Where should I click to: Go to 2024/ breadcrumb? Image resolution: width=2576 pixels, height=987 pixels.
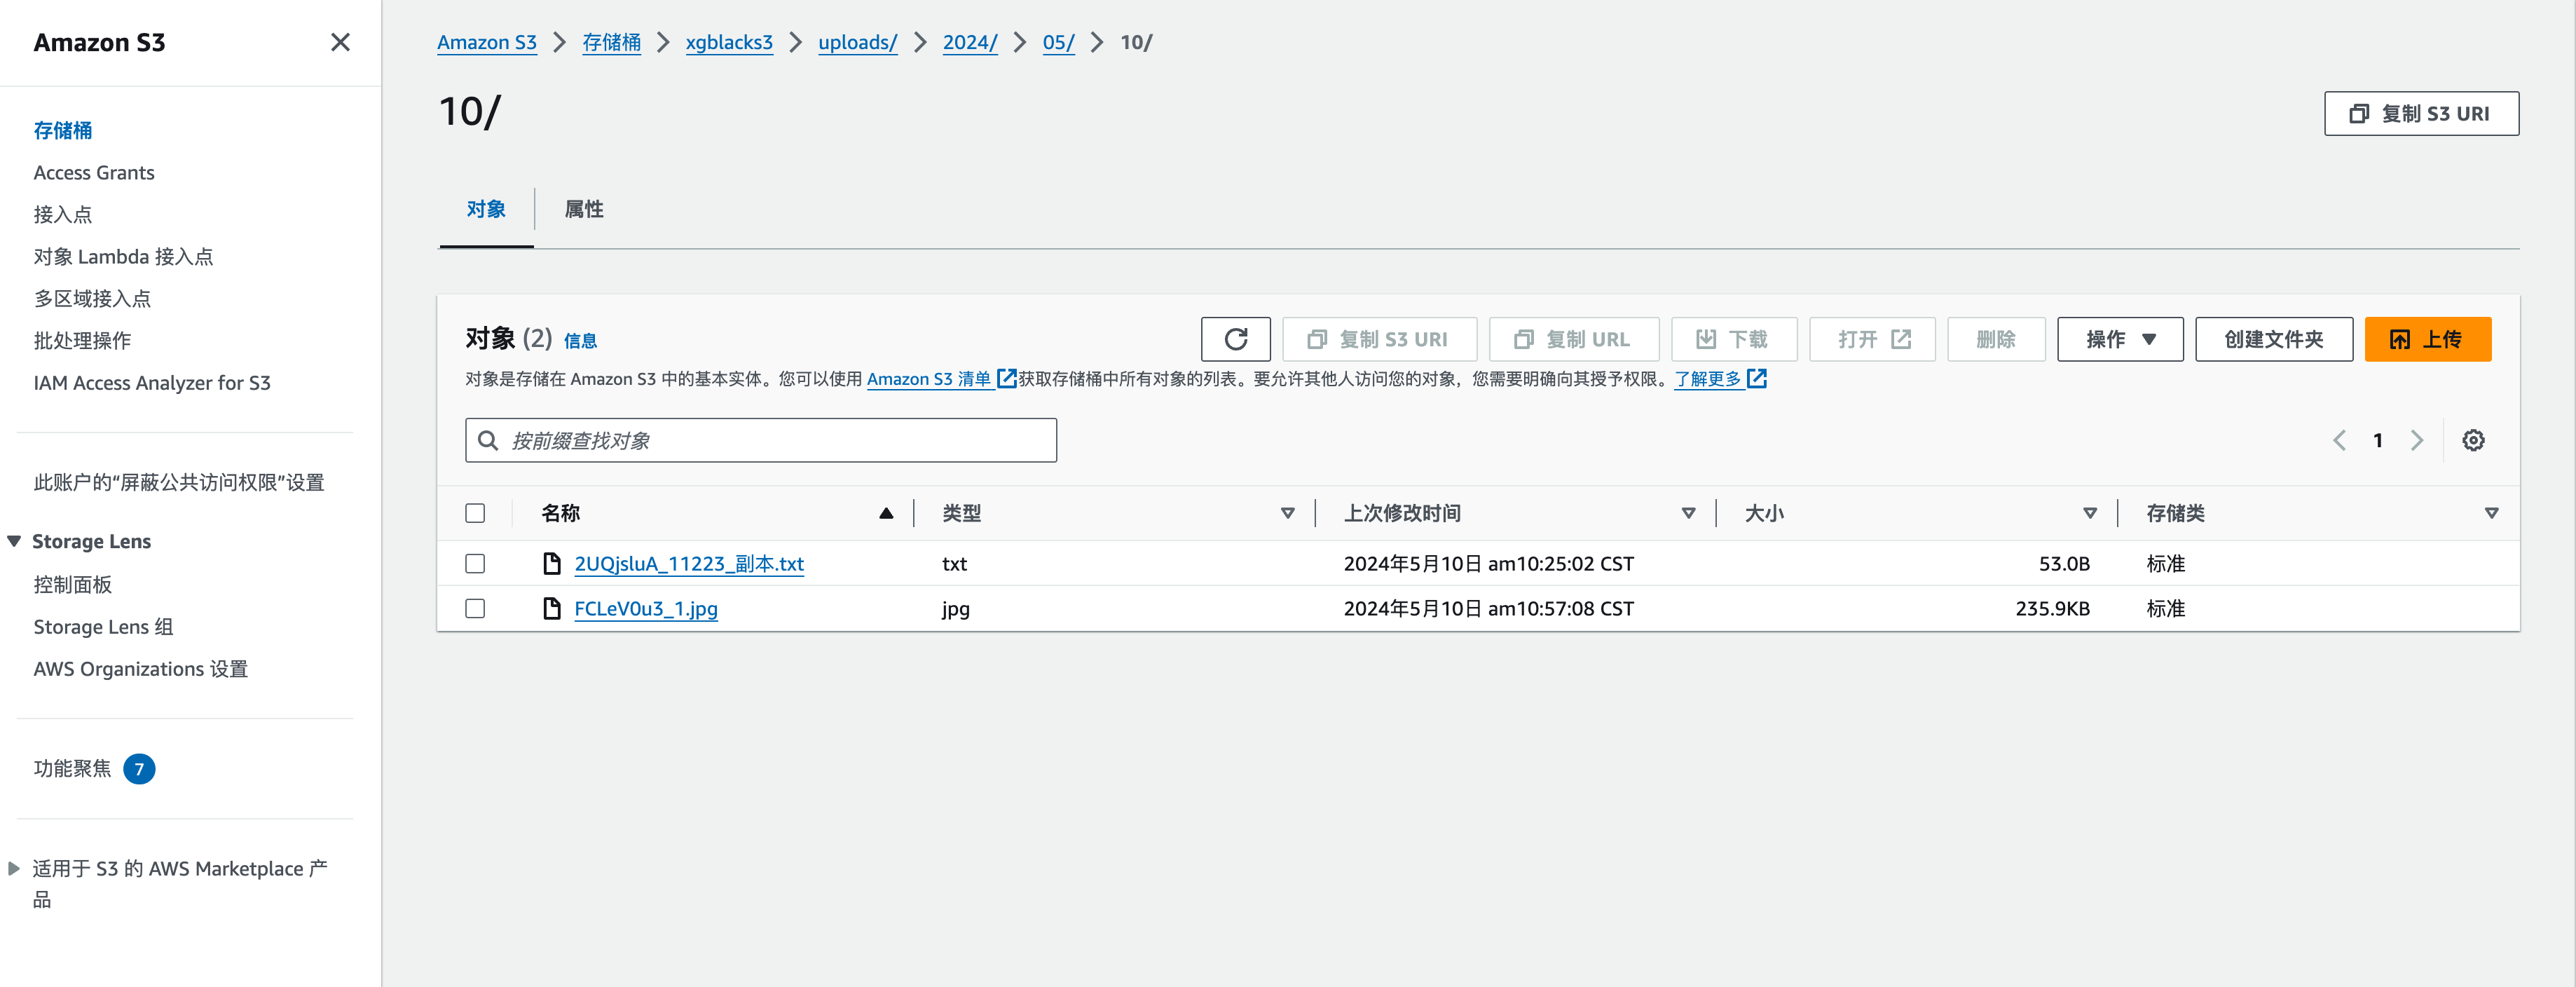pos(970,42)
